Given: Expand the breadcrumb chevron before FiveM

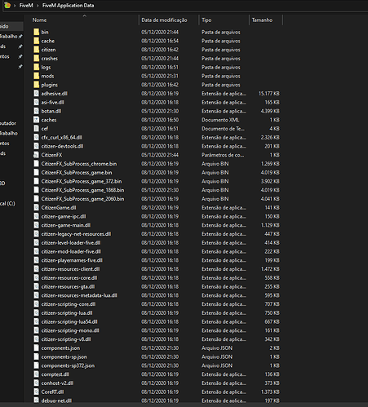Looking at the screenshot, I should coord(15,6).
